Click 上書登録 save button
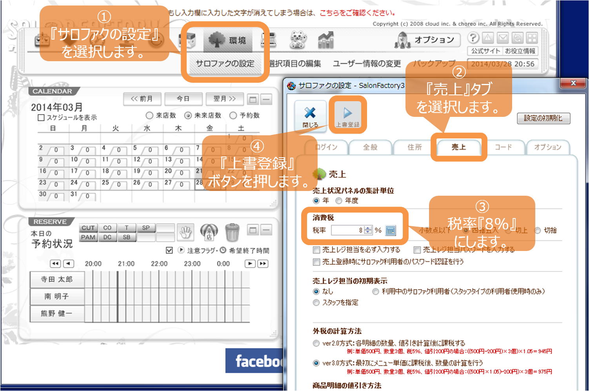This screenshot has width=589, height=391. [347, 116]
